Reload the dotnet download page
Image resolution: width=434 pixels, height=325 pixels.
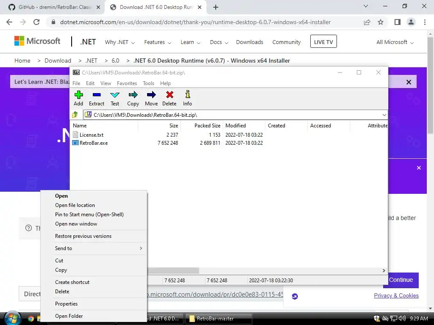pyautogui.click(x=36, y=22)
